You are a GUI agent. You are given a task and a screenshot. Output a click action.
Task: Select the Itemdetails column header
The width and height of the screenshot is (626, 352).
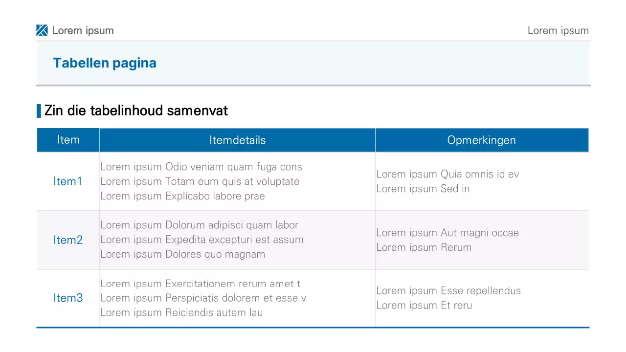[x=237, y=140]
